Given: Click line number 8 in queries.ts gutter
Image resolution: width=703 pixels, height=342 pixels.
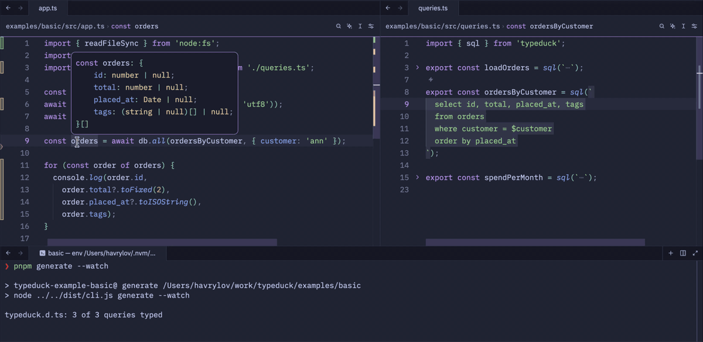Looking at the screenshot, I should tap(407, 92).
